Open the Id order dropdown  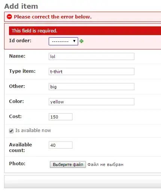pos(63,41)
